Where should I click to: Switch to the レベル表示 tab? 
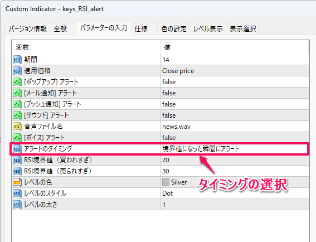(208, 28)
